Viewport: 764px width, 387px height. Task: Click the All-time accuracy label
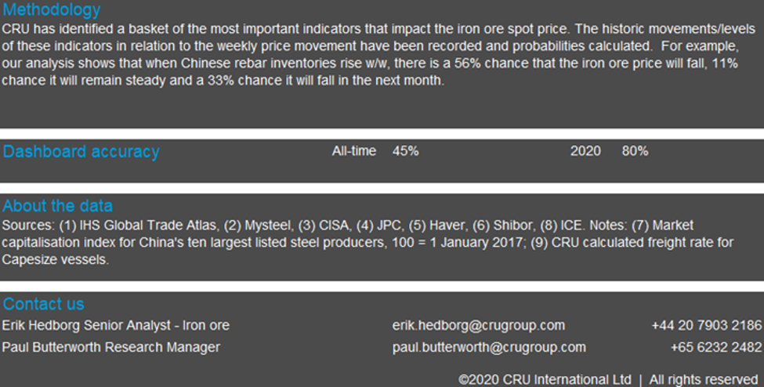[353, 151]
